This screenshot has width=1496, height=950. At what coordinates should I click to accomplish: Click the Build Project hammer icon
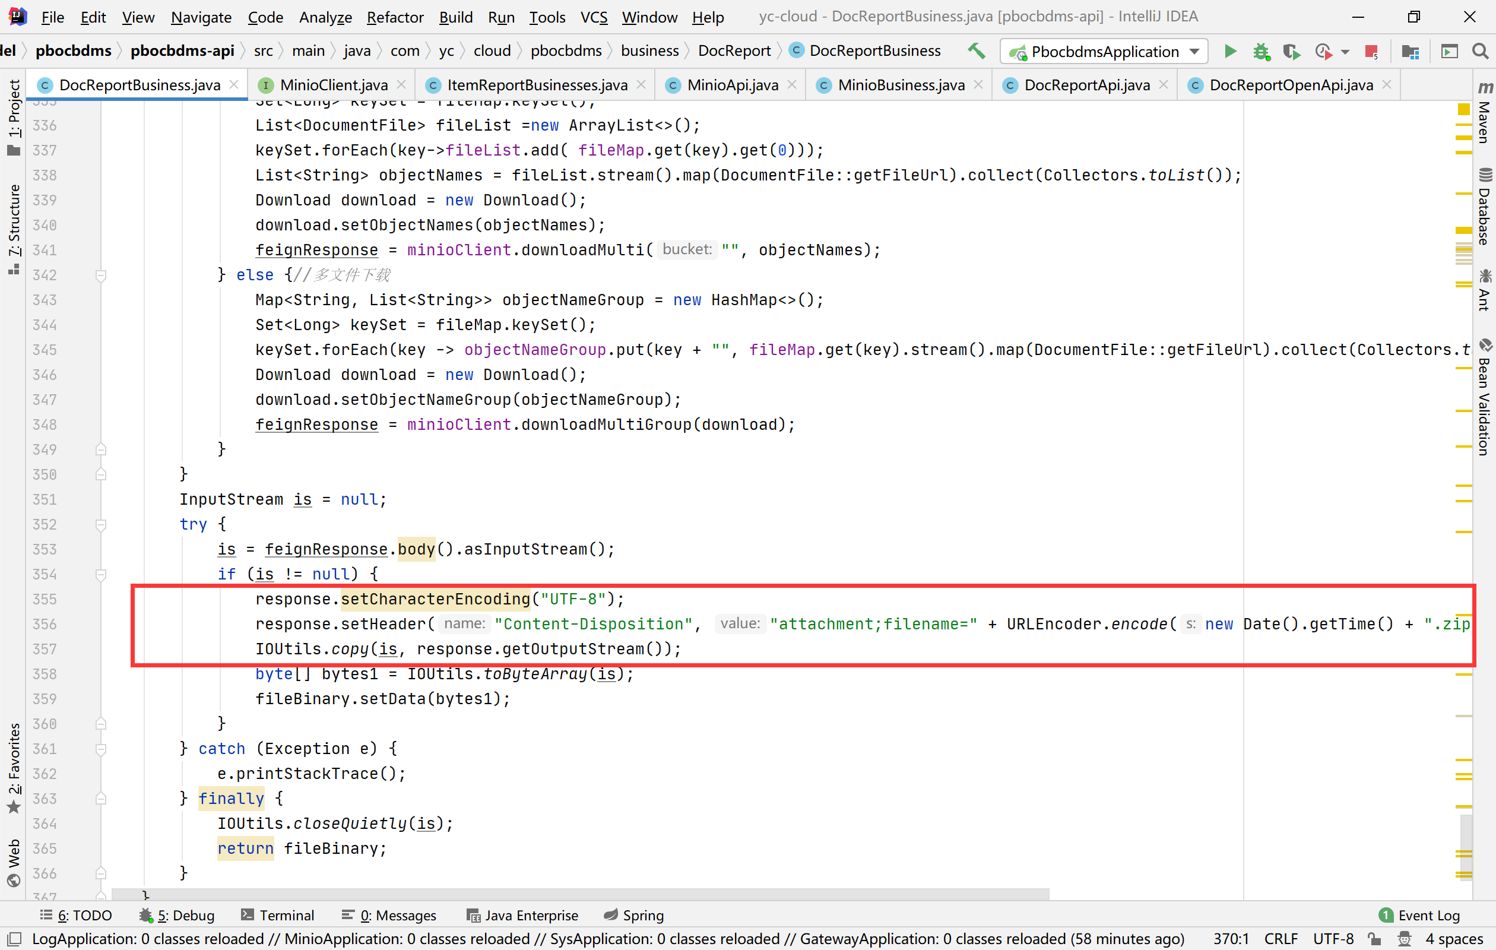[976, 51]
